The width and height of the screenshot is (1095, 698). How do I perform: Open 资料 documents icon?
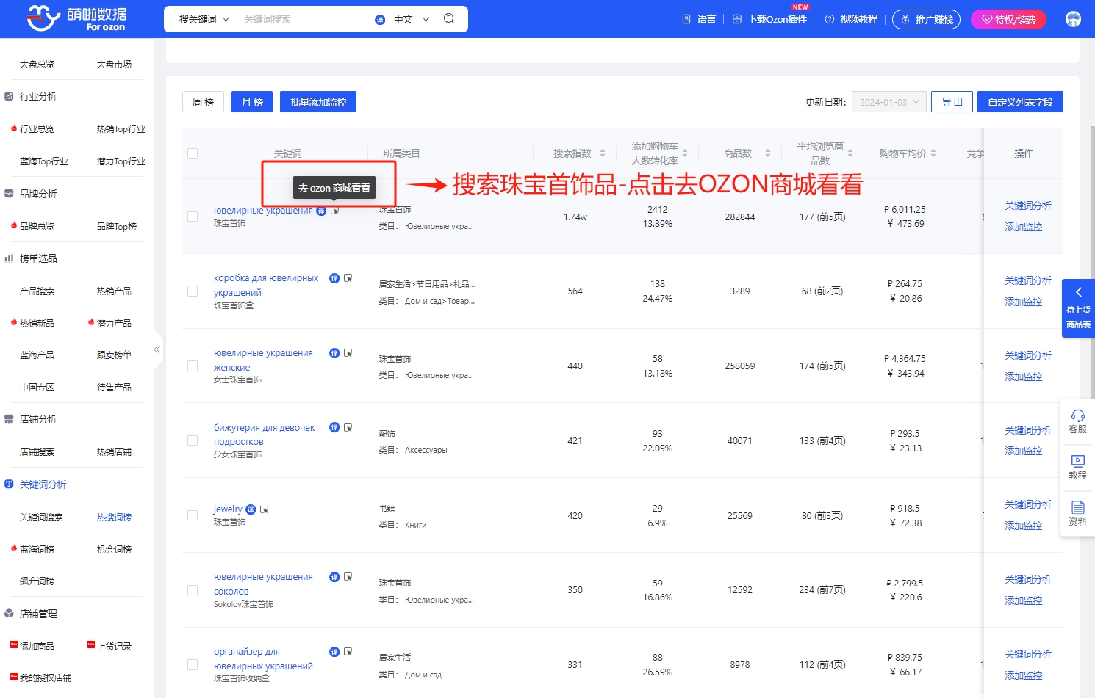(1077, 514)
